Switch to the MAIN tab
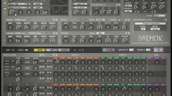Image resolution: width=172 pixels, height=96 pixels. point(40,50)
